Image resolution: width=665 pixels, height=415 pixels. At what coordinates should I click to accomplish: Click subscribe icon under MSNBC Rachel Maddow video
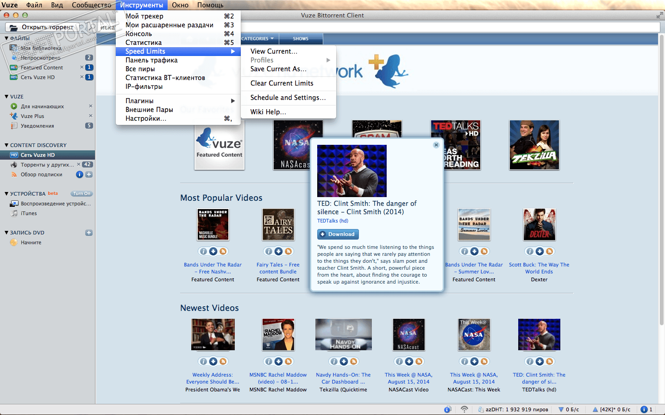[289, 361]
